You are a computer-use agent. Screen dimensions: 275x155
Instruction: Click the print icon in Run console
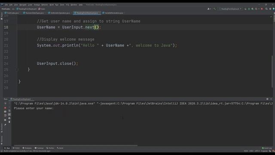click(9, 118)
